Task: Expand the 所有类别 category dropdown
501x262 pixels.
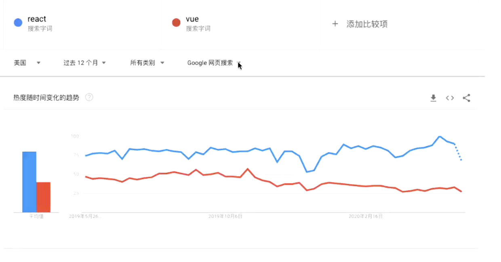Action: (147, 63)
